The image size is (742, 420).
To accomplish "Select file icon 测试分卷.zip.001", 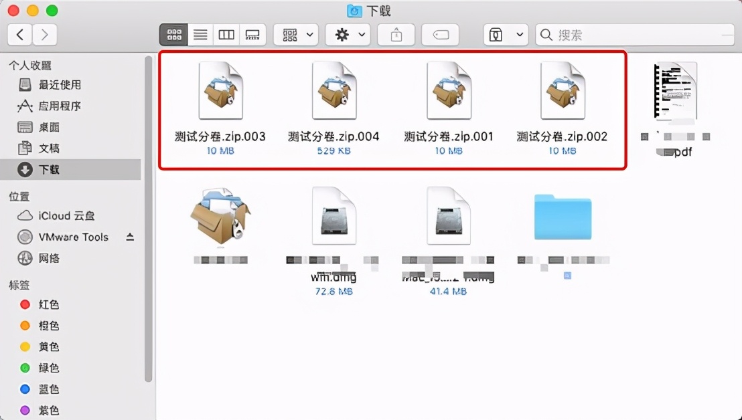I will tap(449, 90).
